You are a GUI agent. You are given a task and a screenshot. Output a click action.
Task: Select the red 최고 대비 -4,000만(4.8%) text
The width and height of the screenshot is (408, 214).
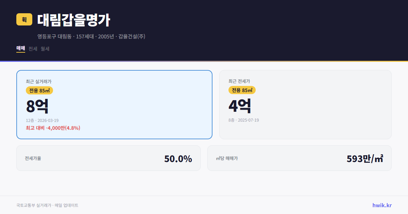point(53,128)
